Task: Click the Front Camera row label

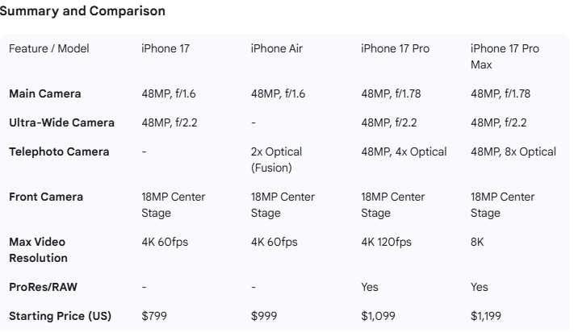Action: 45,197
